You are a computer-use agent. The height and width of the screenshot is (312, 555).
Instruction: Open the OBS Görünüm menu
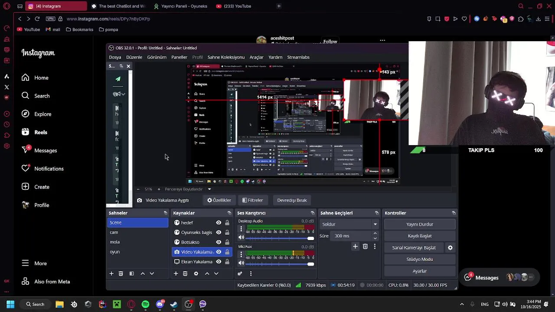click(157, 57)
